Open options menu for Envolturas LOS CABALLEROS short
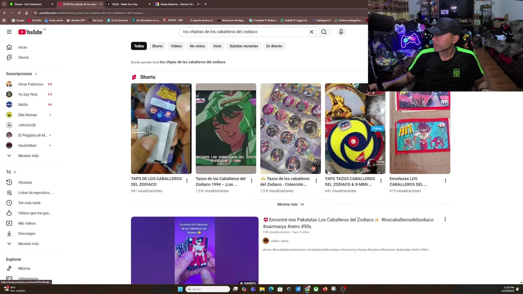523x294 pixels. point(445,181)
